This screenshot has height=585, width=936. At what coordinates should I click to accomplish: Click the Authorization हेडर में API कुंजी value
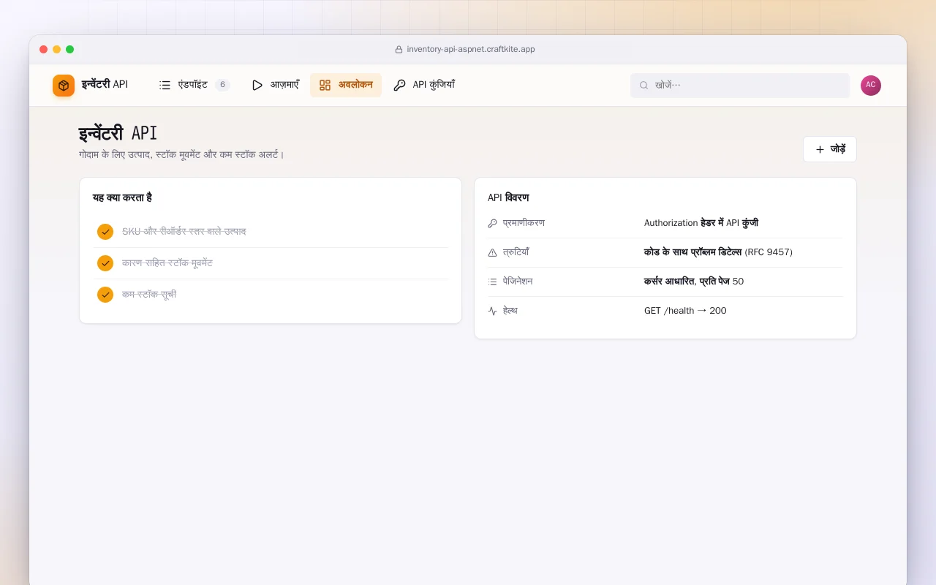[701, 223]
